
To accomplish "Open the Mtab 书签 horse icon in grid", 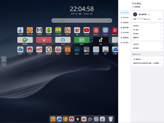I will [x=30, y=30].
